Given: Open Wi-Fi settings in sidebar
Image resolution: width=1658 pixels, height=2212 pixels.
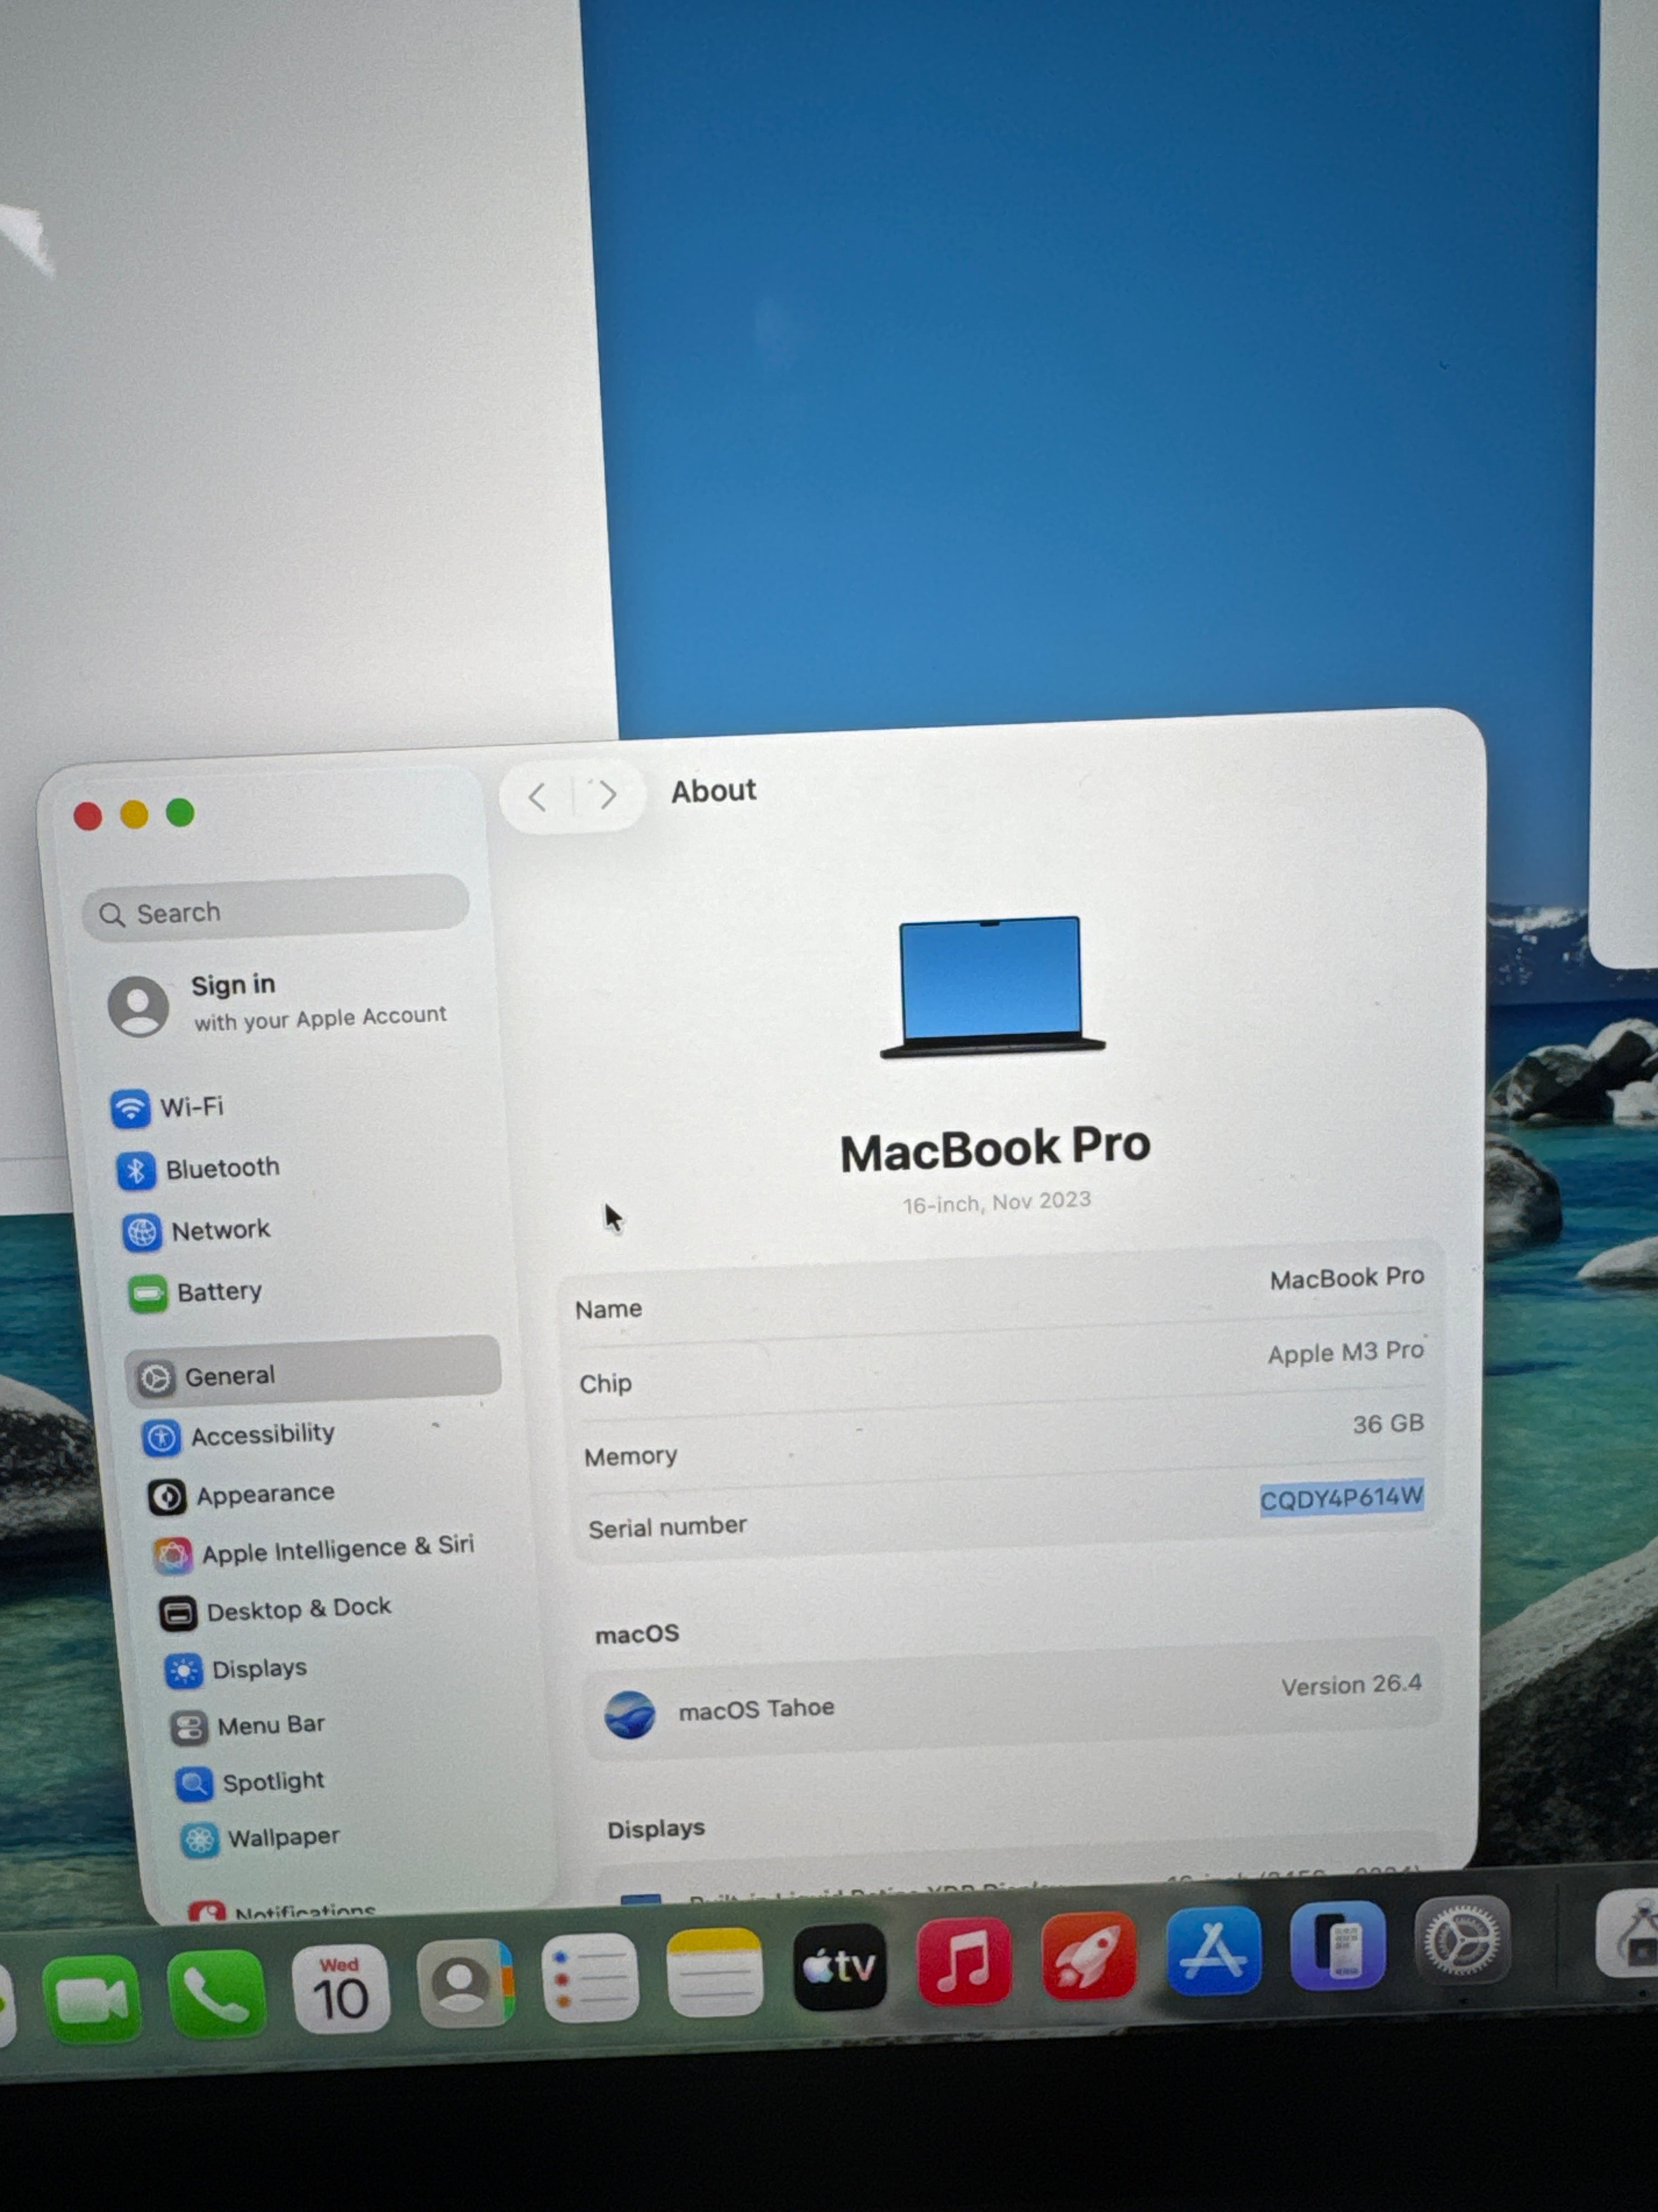Looking at the screenshot, I should [x=168, y=1107].
